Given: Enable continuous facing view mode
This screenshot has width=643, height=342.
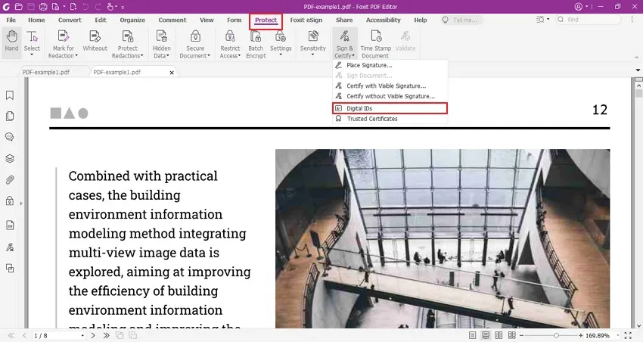Looking at the screenshot, I should click(x=512, y=335).
